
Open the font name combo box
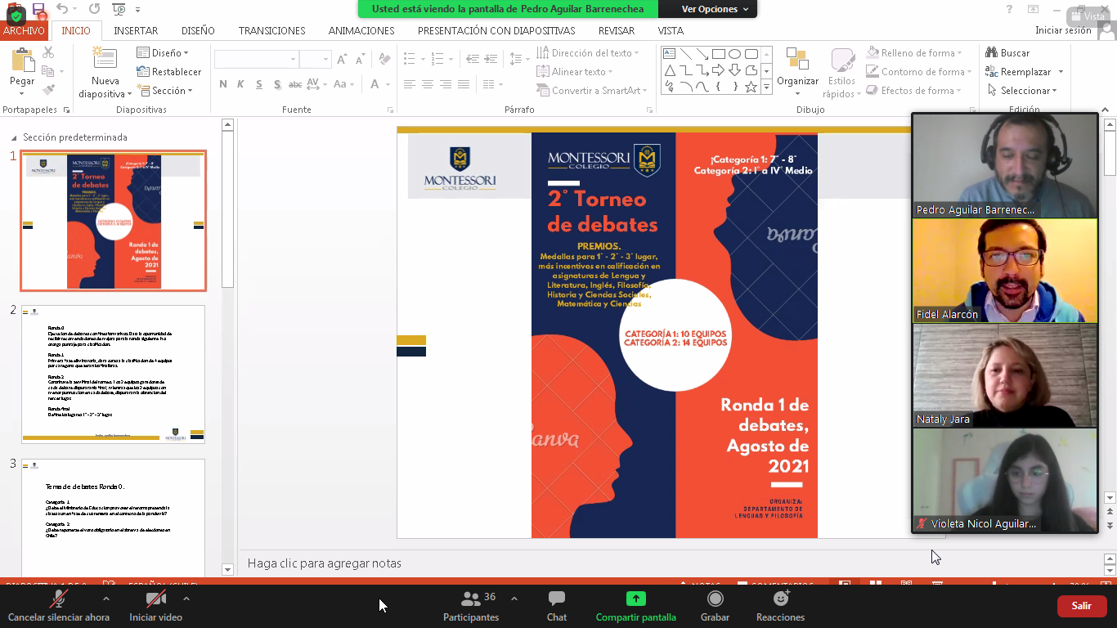(x=256, y=60)
